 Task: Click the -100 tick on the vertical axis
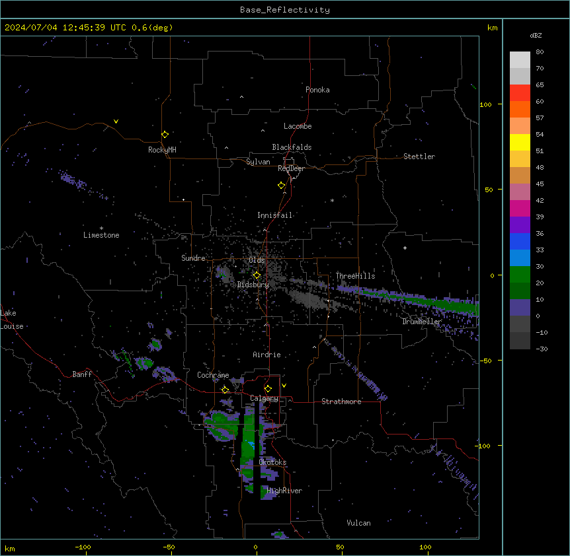pos(483,446)
